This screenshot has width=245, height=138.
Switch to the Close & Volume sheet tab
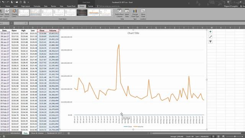click(37, 133)
